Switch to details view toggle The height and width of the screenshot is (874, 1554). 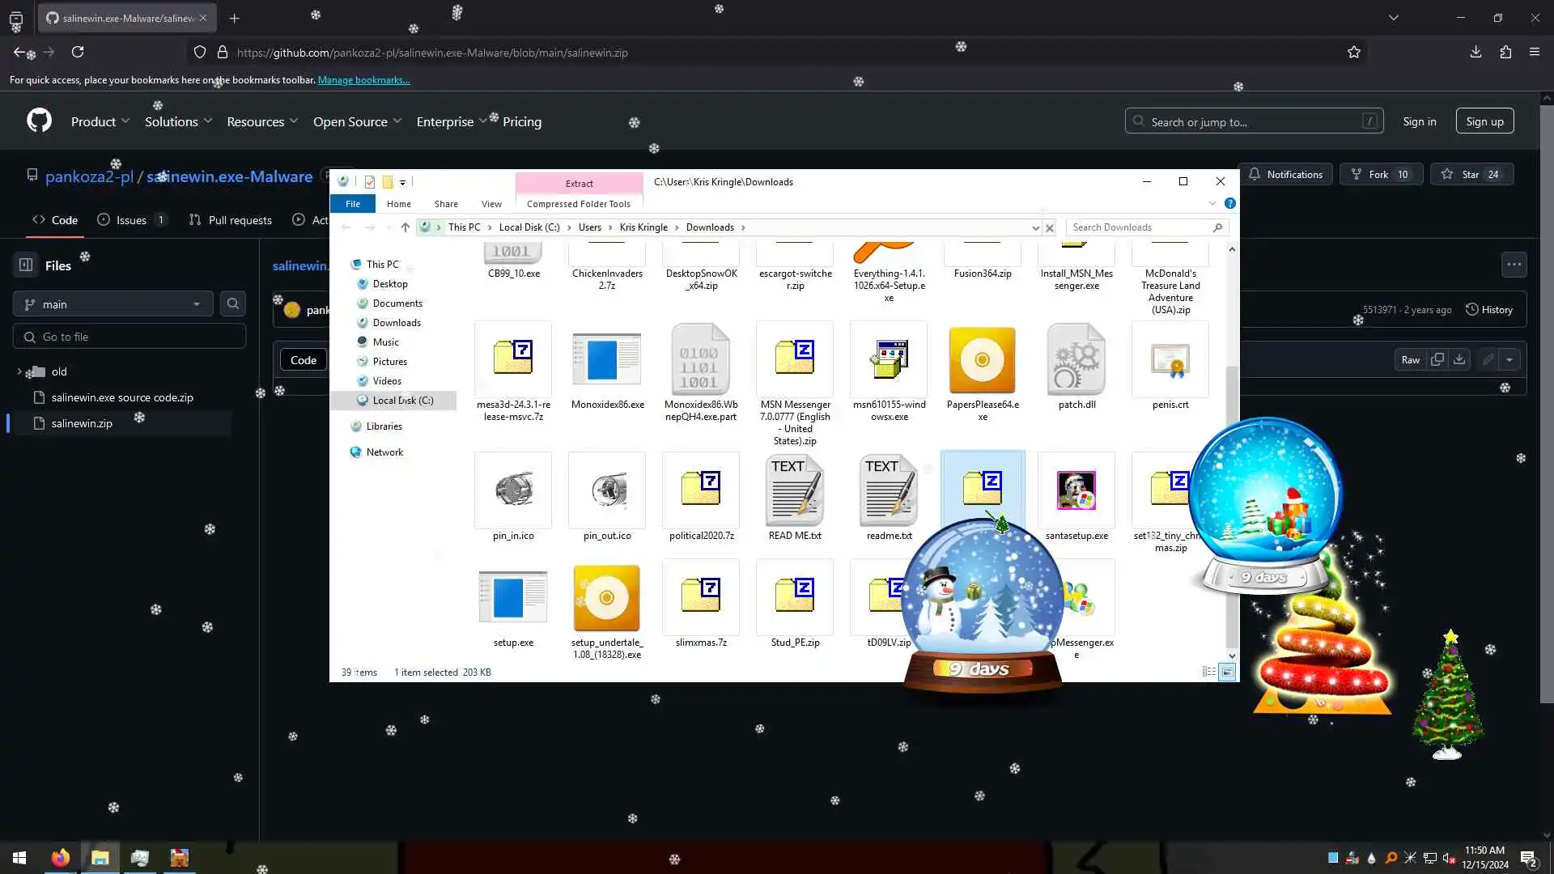(x=1208, y=672)
